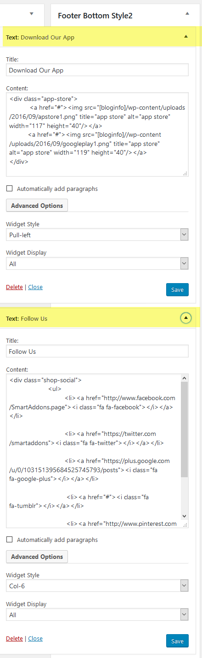This screenshot has height=658, width=202.
Task: Delete the Download Our App widget
Action: tap(14, 287)
